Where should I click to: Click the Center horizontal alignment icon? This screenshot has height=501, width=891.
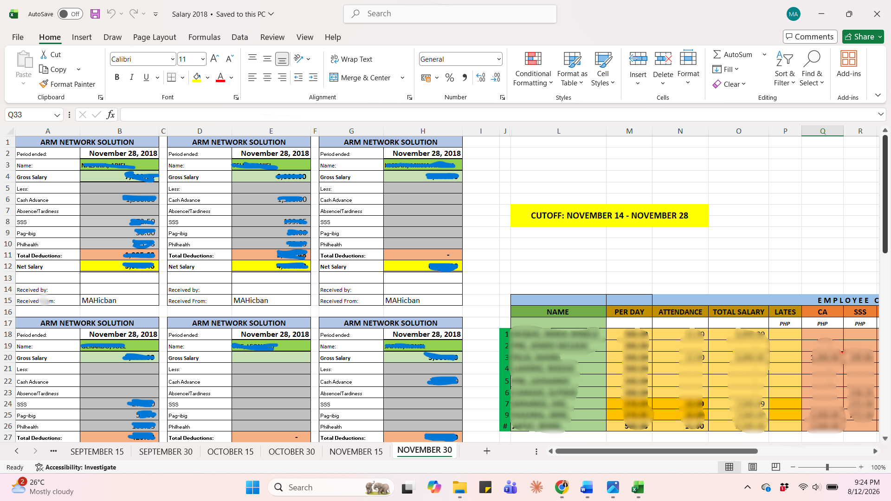267,77
